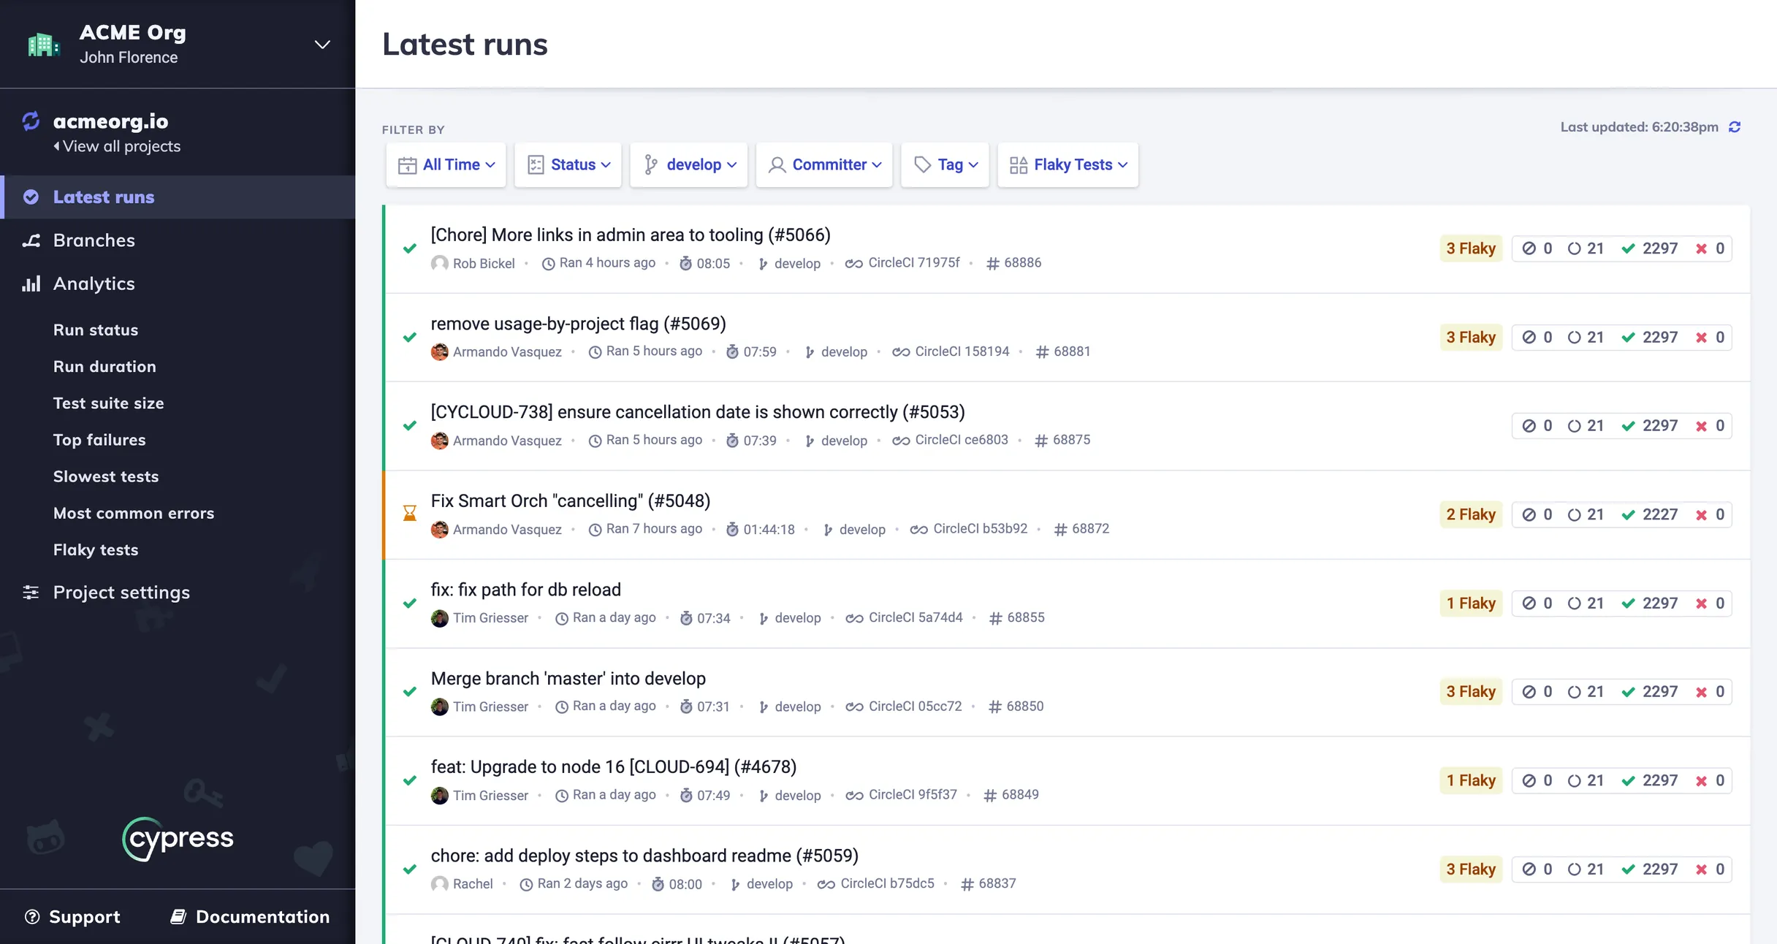1777x944 pixels.
Task: Click the refresh icon beside Last updated
Action: click(1735, 127)
